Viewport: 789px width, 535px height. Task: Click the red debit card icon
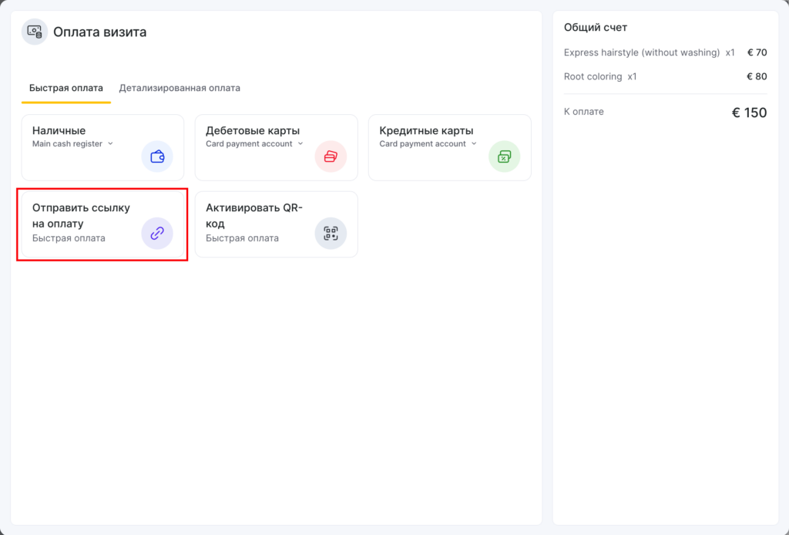[x=331, y=156]
